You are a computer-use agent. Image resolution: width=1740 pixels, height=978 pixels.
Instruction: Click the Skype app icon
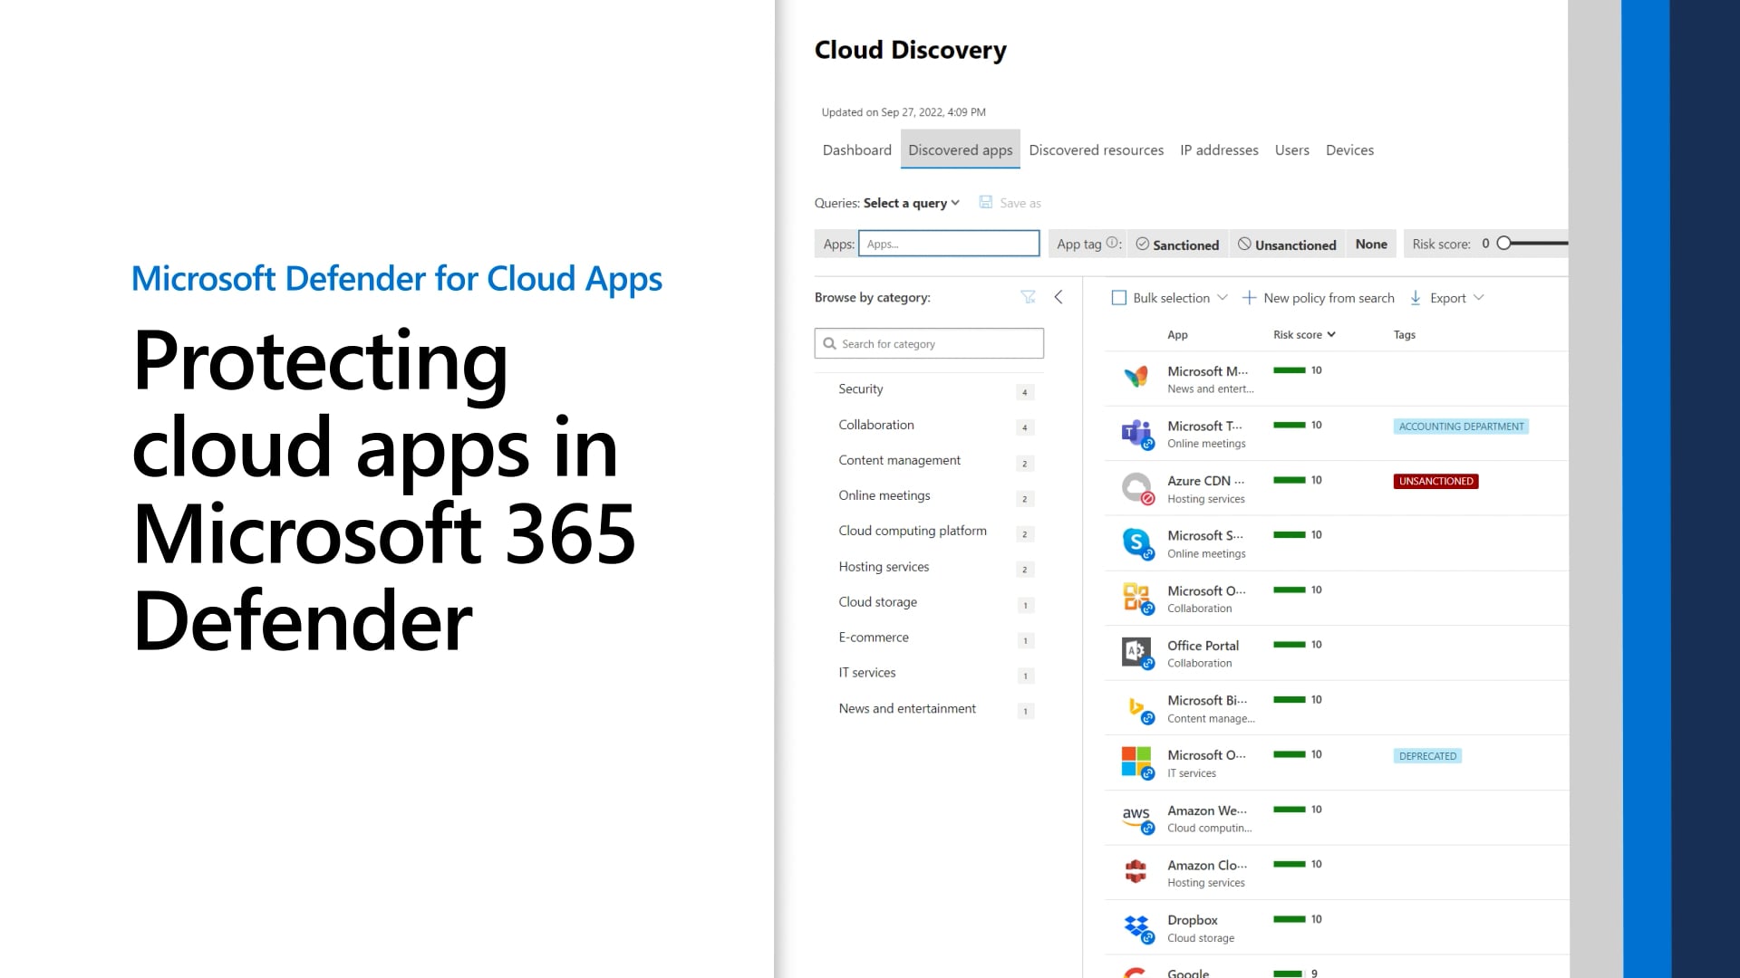(1136, 543)
